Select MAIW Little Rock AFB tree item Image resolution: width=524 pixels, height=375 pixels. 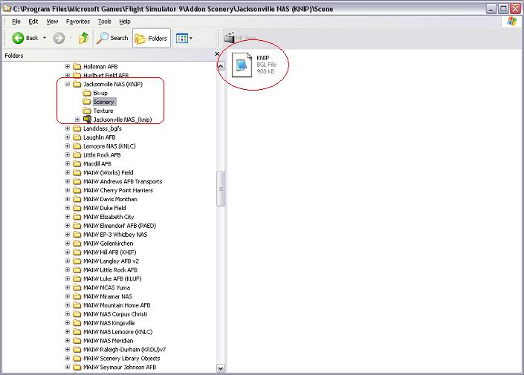[110, 270]
